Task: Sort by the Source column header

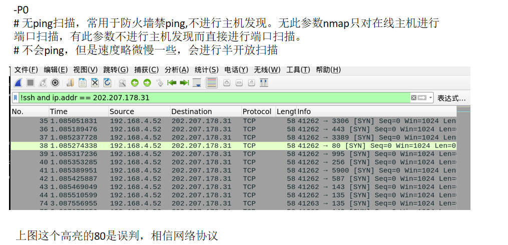Action: click(x=139, y=111)
